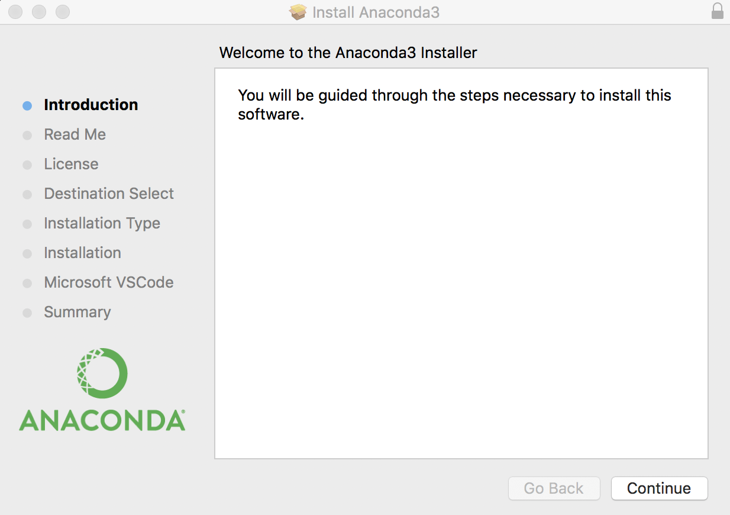
Task: Select the License step
Action: point(71,164)
